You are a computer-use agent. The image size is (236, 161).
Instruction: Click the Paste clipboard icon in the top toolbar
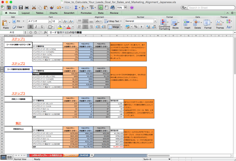point(46,8)
